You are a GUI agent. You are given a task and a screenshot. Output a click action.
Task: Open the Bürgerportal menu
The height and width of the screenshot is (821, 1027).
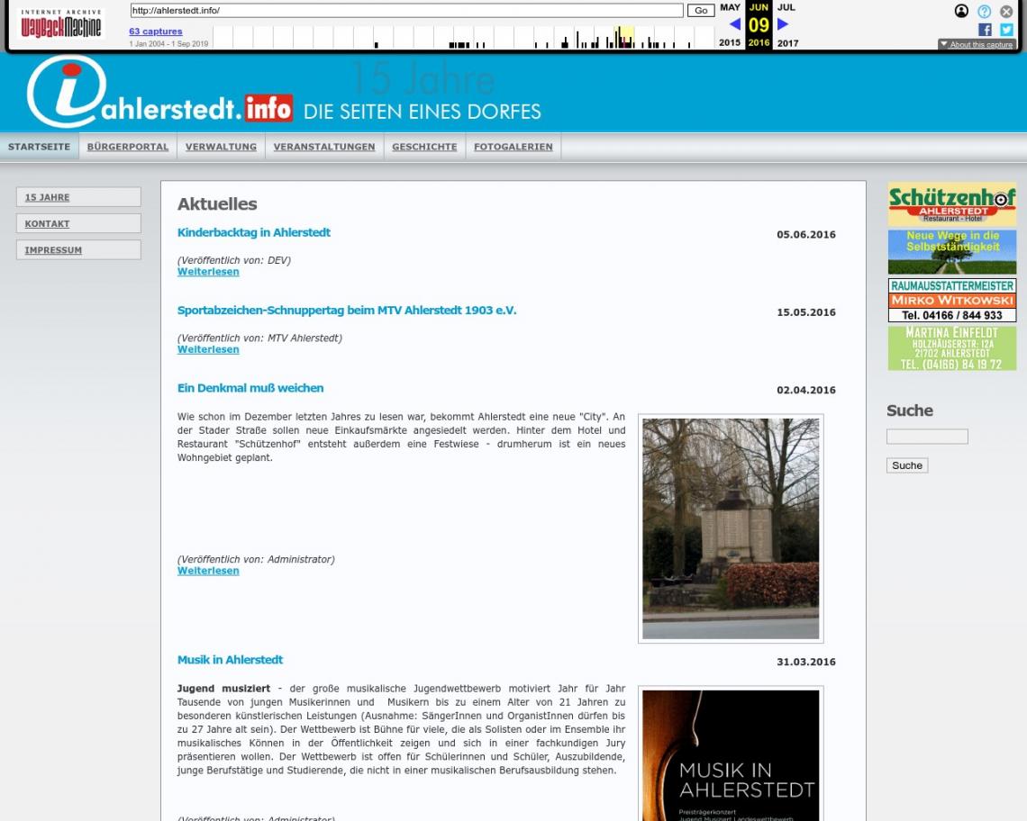[128, 147]
